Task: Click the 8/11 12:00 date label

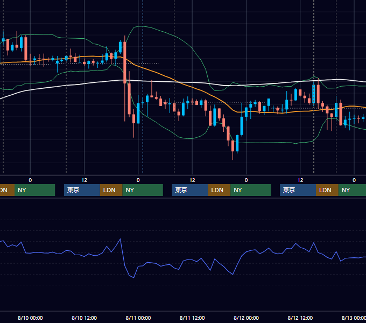Action: (192, 318)
